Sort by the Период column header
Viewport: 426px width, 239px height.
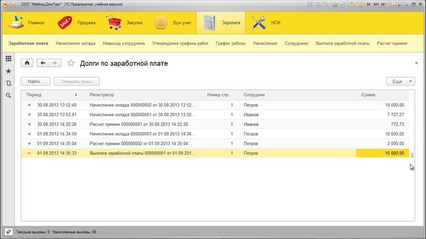(52, 95)
